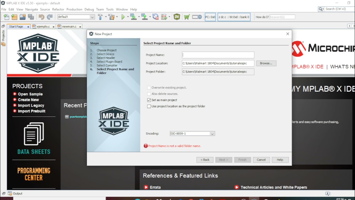Click the Open Project folder icon
Image resolution: width=355 pixels, height=200 pixels.
tap(22, 17)
